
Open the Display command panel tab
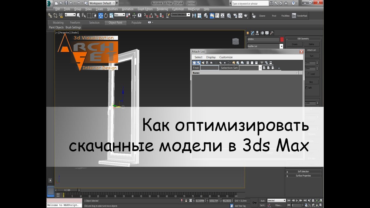point(267,33)
